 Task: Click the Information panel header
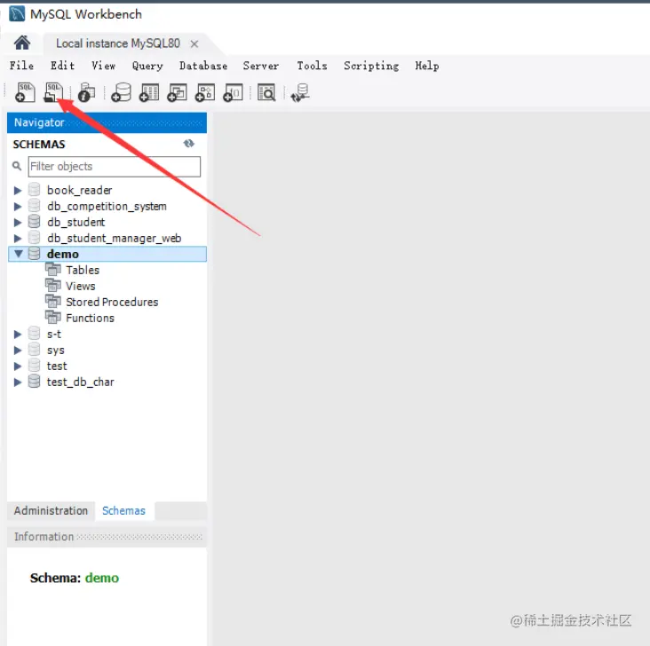click(107, 537)
